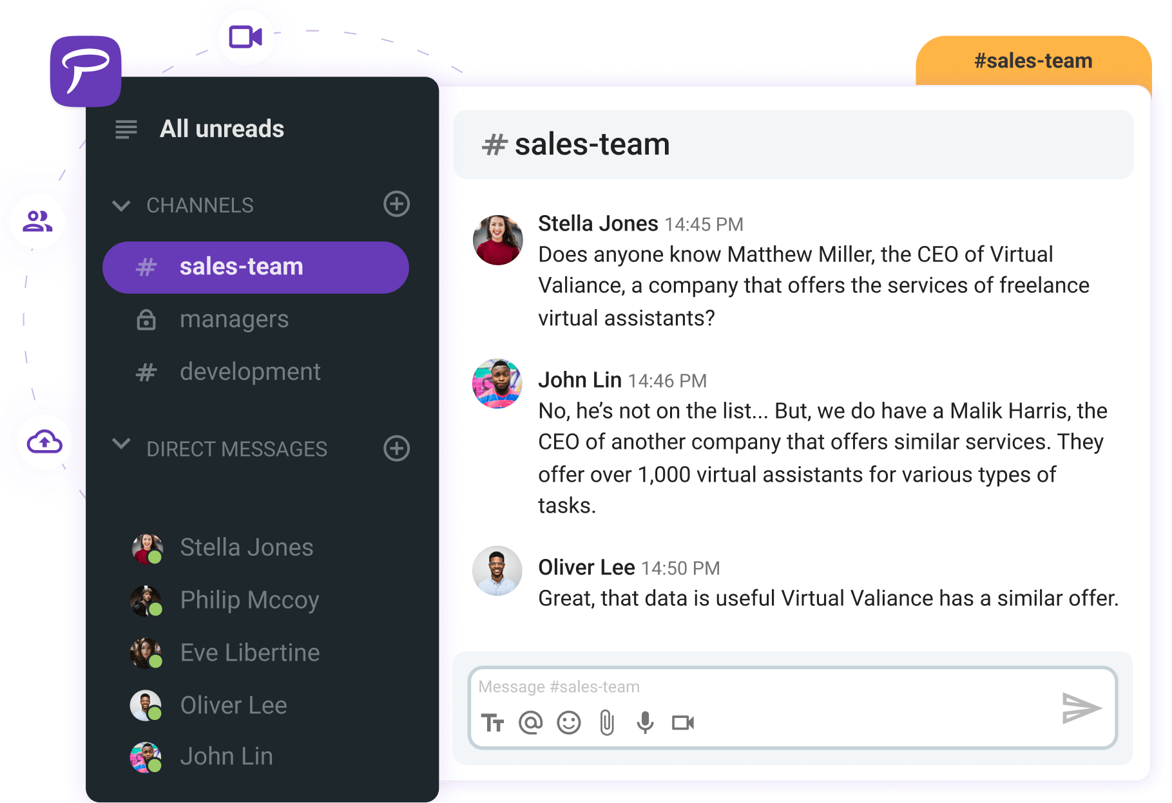
Task: Open a direct message with Eve Libertine
Action: 249,652
